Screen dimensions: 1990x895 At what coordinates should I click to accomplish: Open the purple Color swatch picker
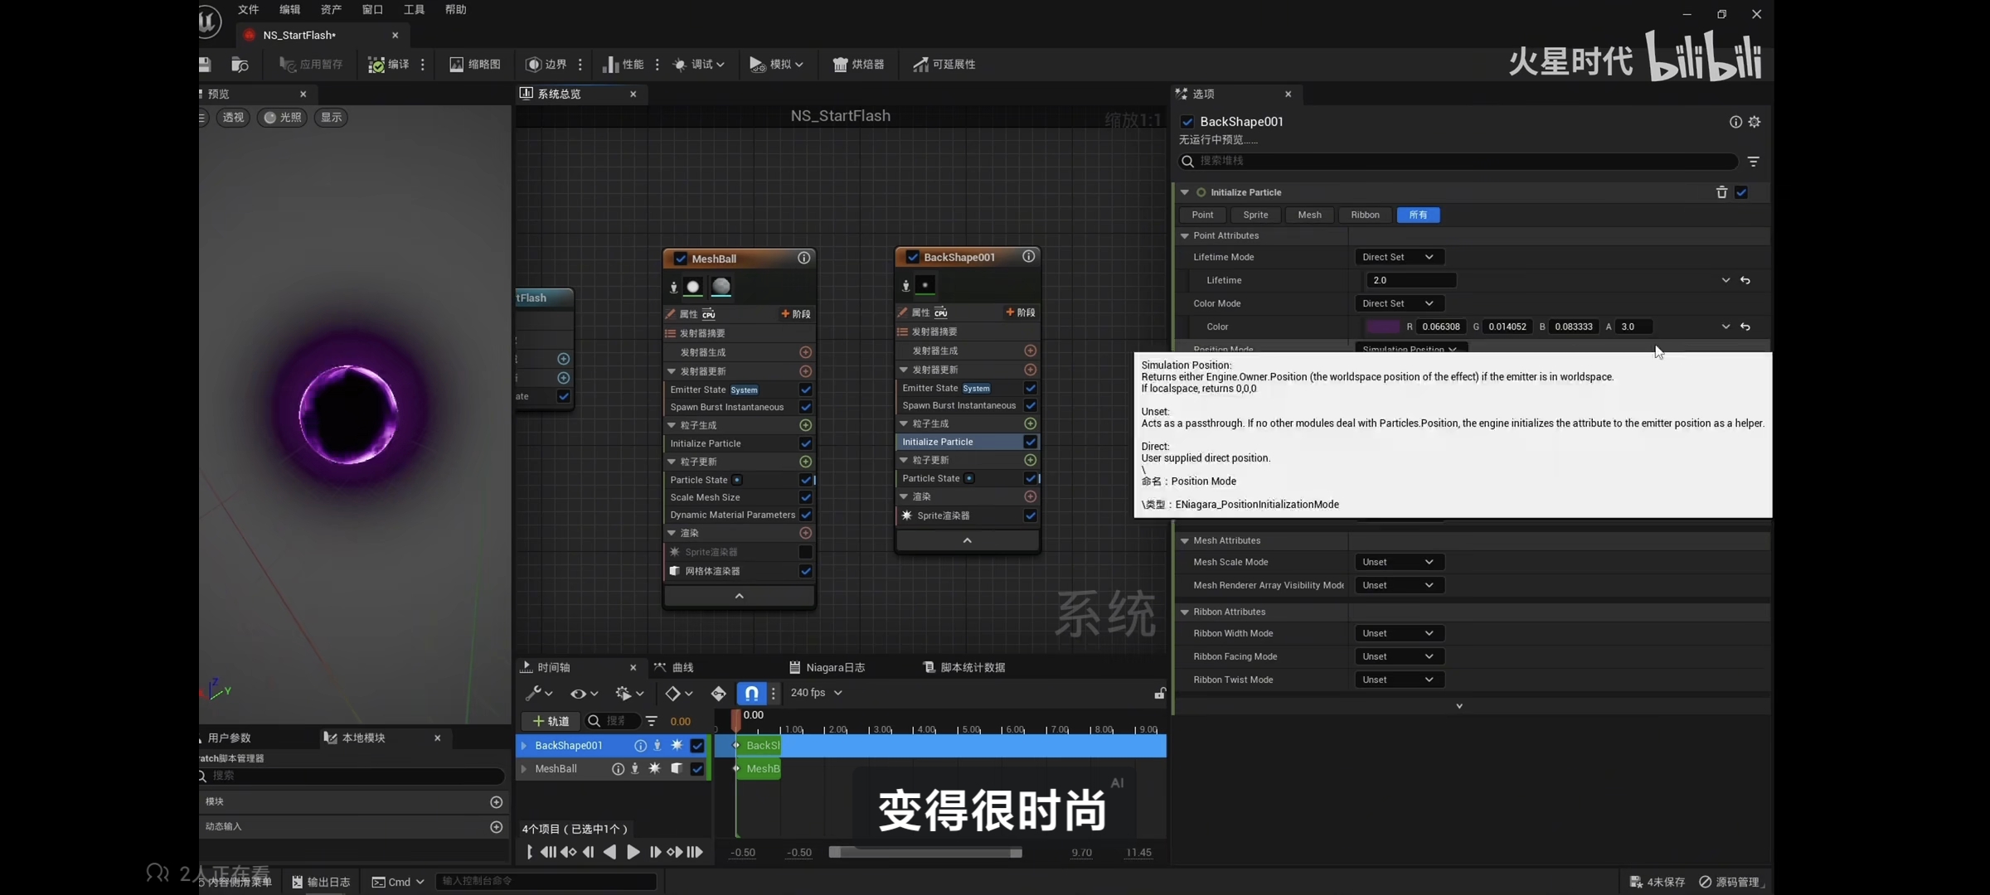pyautogui.click(x=1382, y=327)
